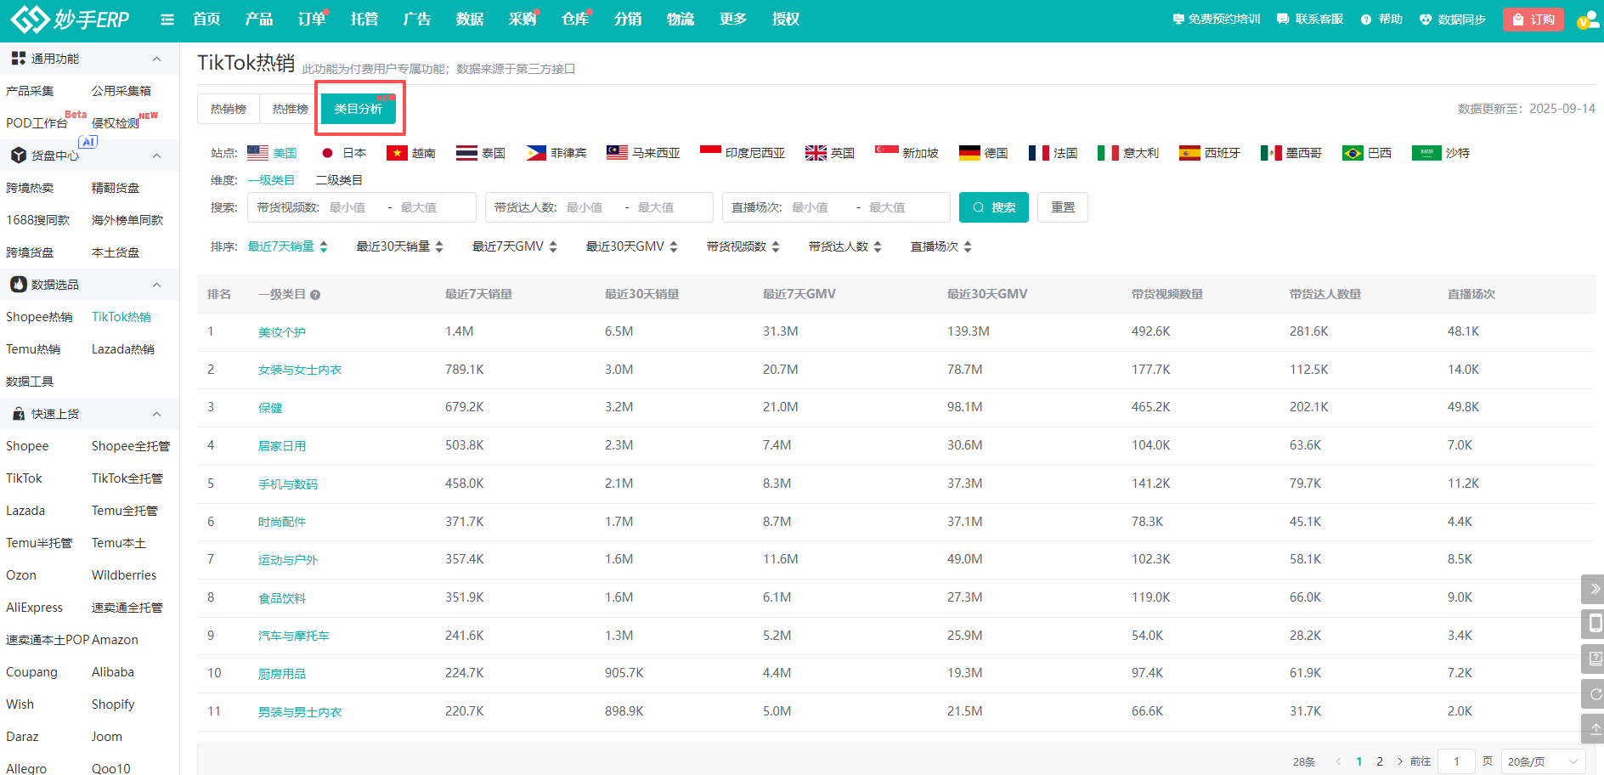Expand the right-side floating panel chevrons
Image resolution: width=1604 pixels, height=775 pixels.
pos(1595,588)
